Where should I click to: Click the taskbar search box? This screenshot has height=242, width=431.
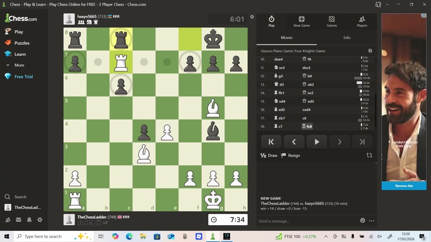[x=54, y=236]
